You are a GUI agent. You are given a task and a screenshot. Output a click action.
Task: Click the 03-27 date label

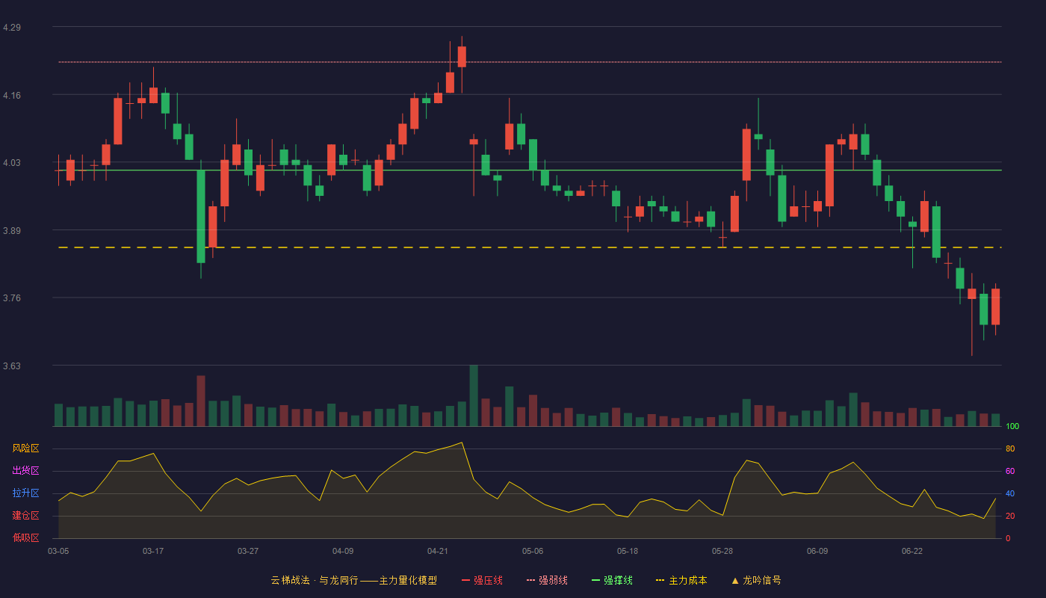[248, 551]
